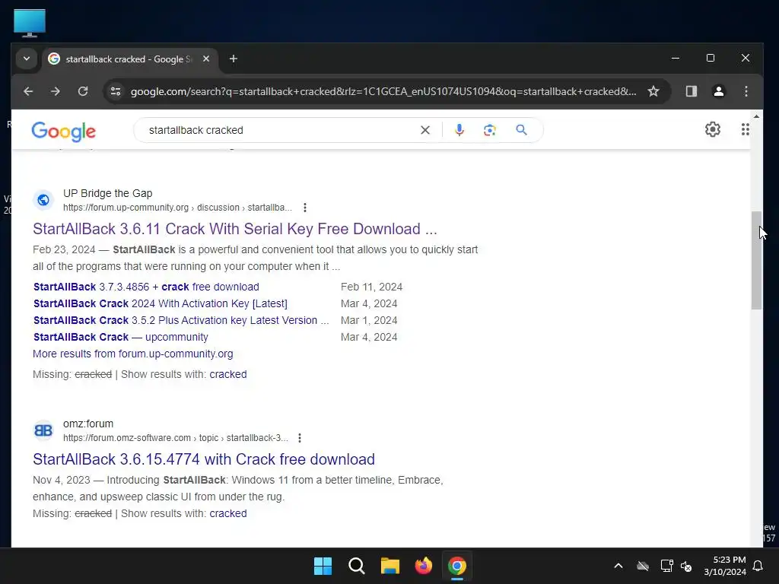Viewport: 779px width, 584px height.
Task: Open more options for omz:forum result
Action: click(x=299, y=438)
